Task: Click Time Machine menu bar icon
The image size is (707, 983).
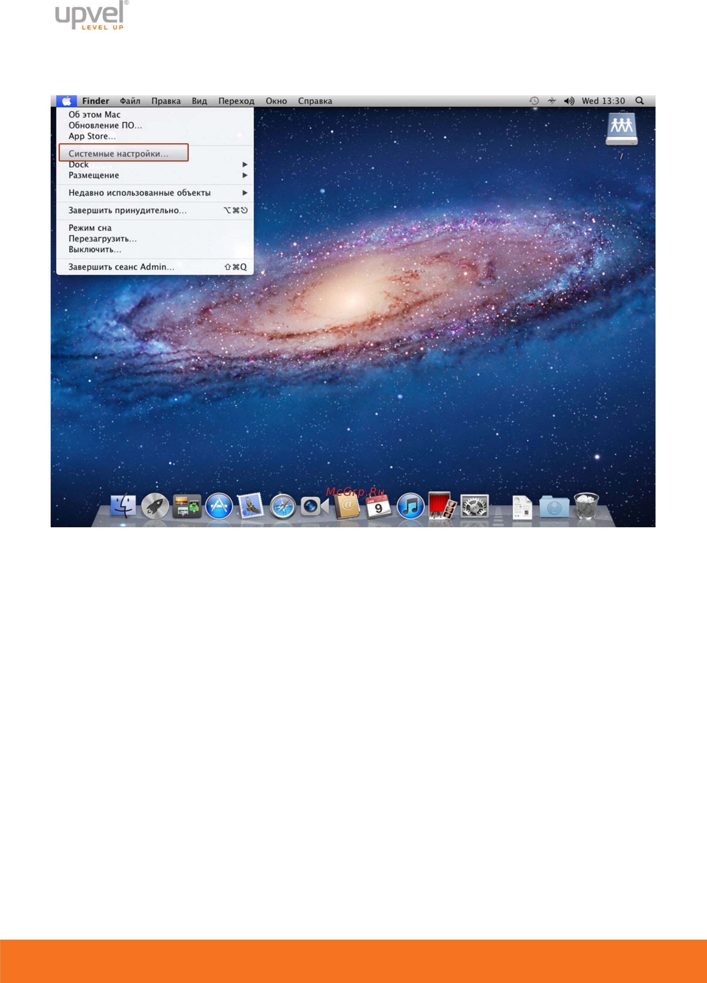Action: 534,101
